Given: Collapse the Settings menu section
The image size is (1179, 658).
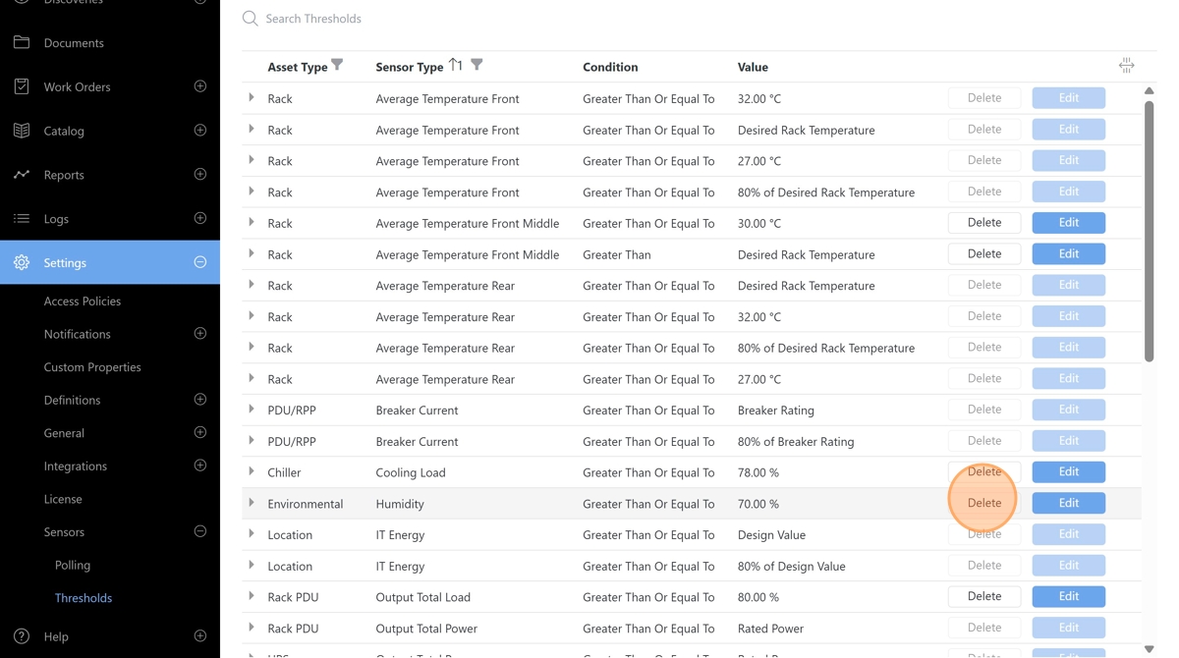Looking at the screenshot, I should pyautogui.click(x=200, y=262).
